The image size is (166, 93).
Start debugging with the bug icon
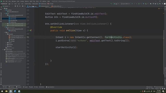[139, 4]
